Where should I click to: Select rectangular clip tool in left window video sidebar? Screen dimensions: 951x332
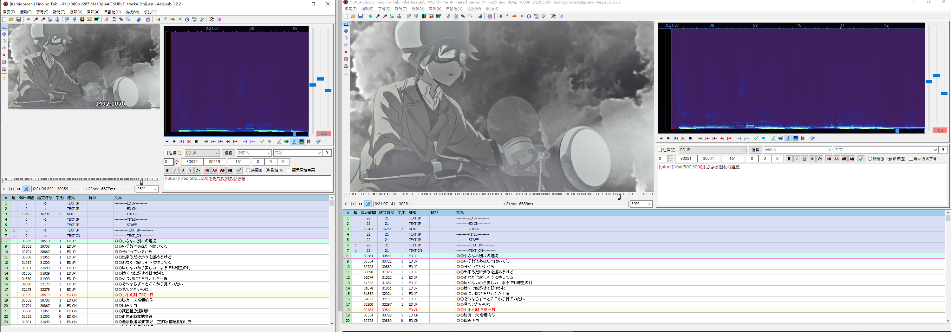[x=4, y=62]
